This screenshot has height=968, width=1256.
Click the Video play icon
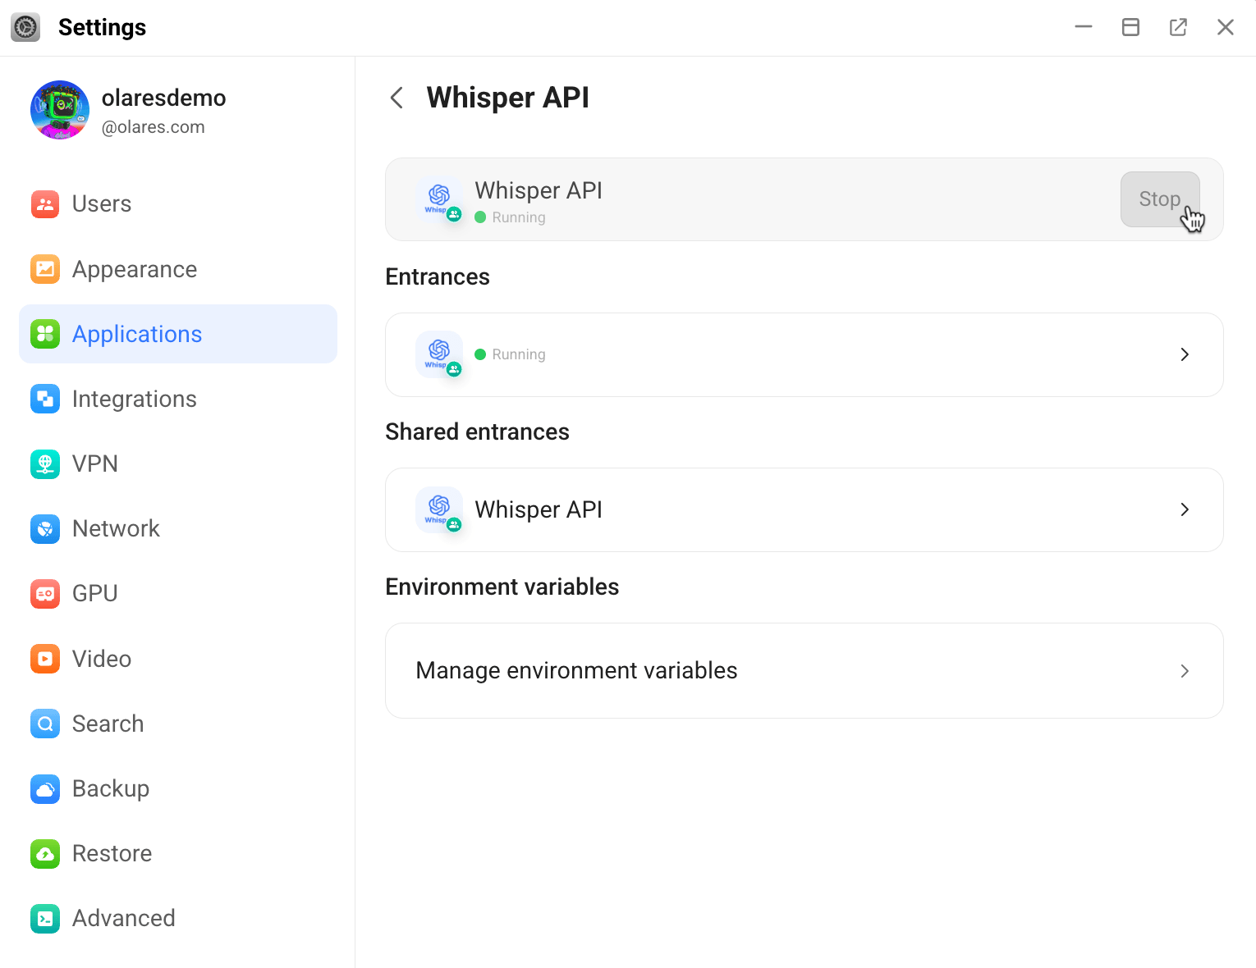pos(45,659)
